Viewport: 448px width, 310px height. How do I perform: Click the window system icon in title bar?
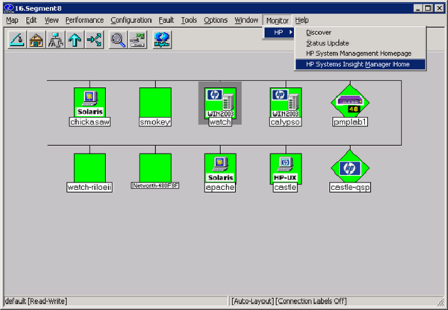(x=9, y=8)
